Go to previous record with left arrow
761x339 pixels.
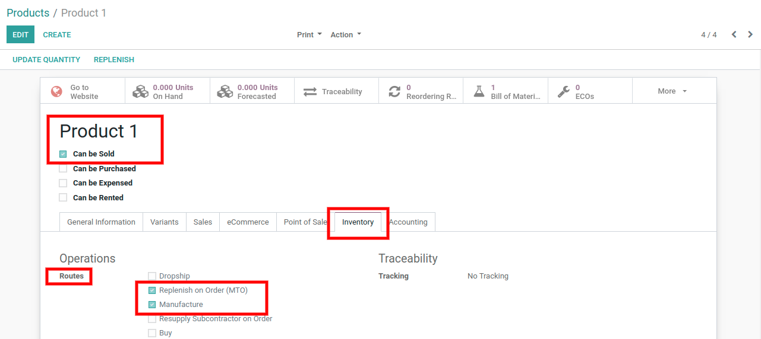point(734,34)
